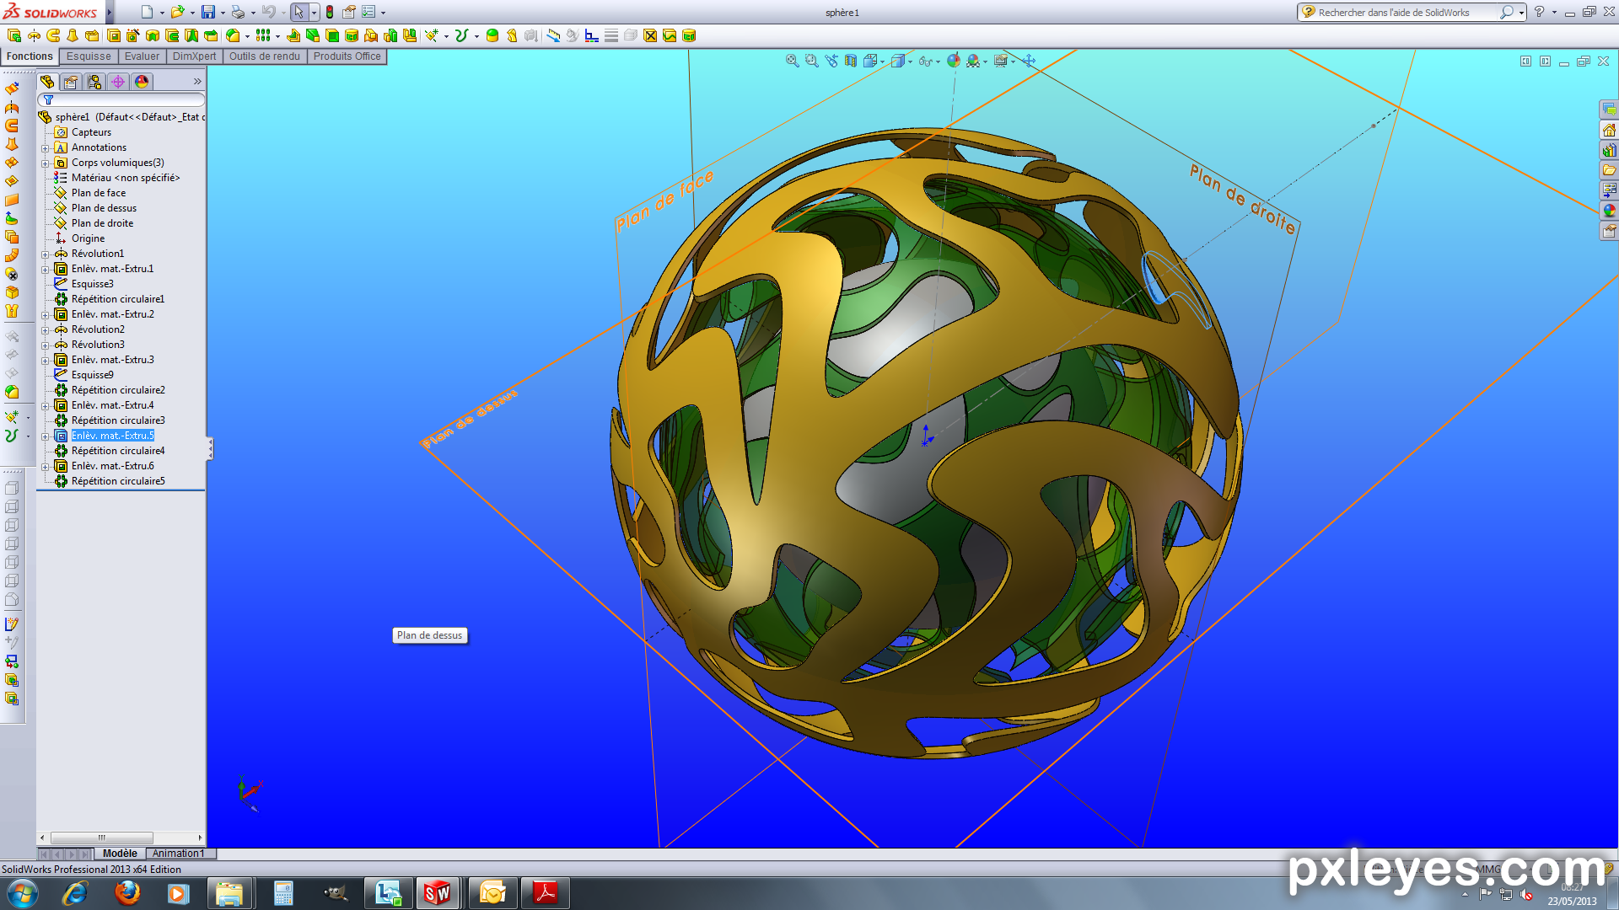Expand the Corps volumiques(3) folder node
The width and height of the screenshot is (1619, 910).
click(x=46, y=163)
